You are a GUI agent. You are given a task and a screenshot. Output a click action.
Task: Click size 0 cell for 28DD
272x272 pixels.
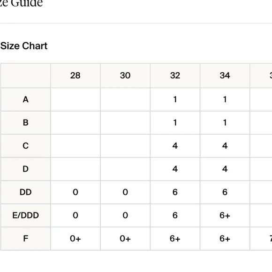pos(76,192)
